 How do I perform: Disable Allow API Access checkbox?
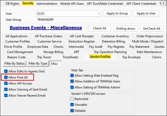[x=6, y=83]
